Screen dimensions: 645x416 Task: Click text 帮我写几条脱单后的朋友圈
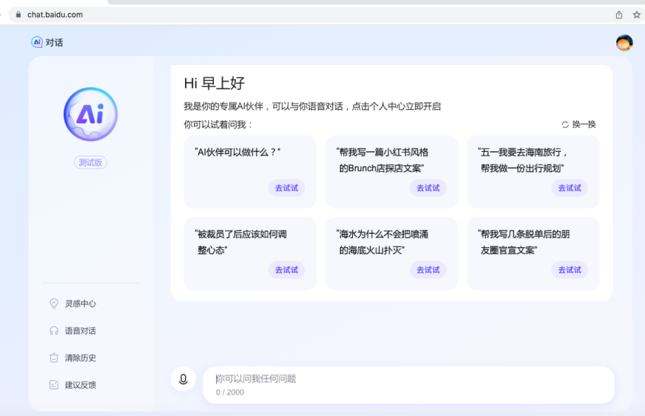(x=523, y=242)
